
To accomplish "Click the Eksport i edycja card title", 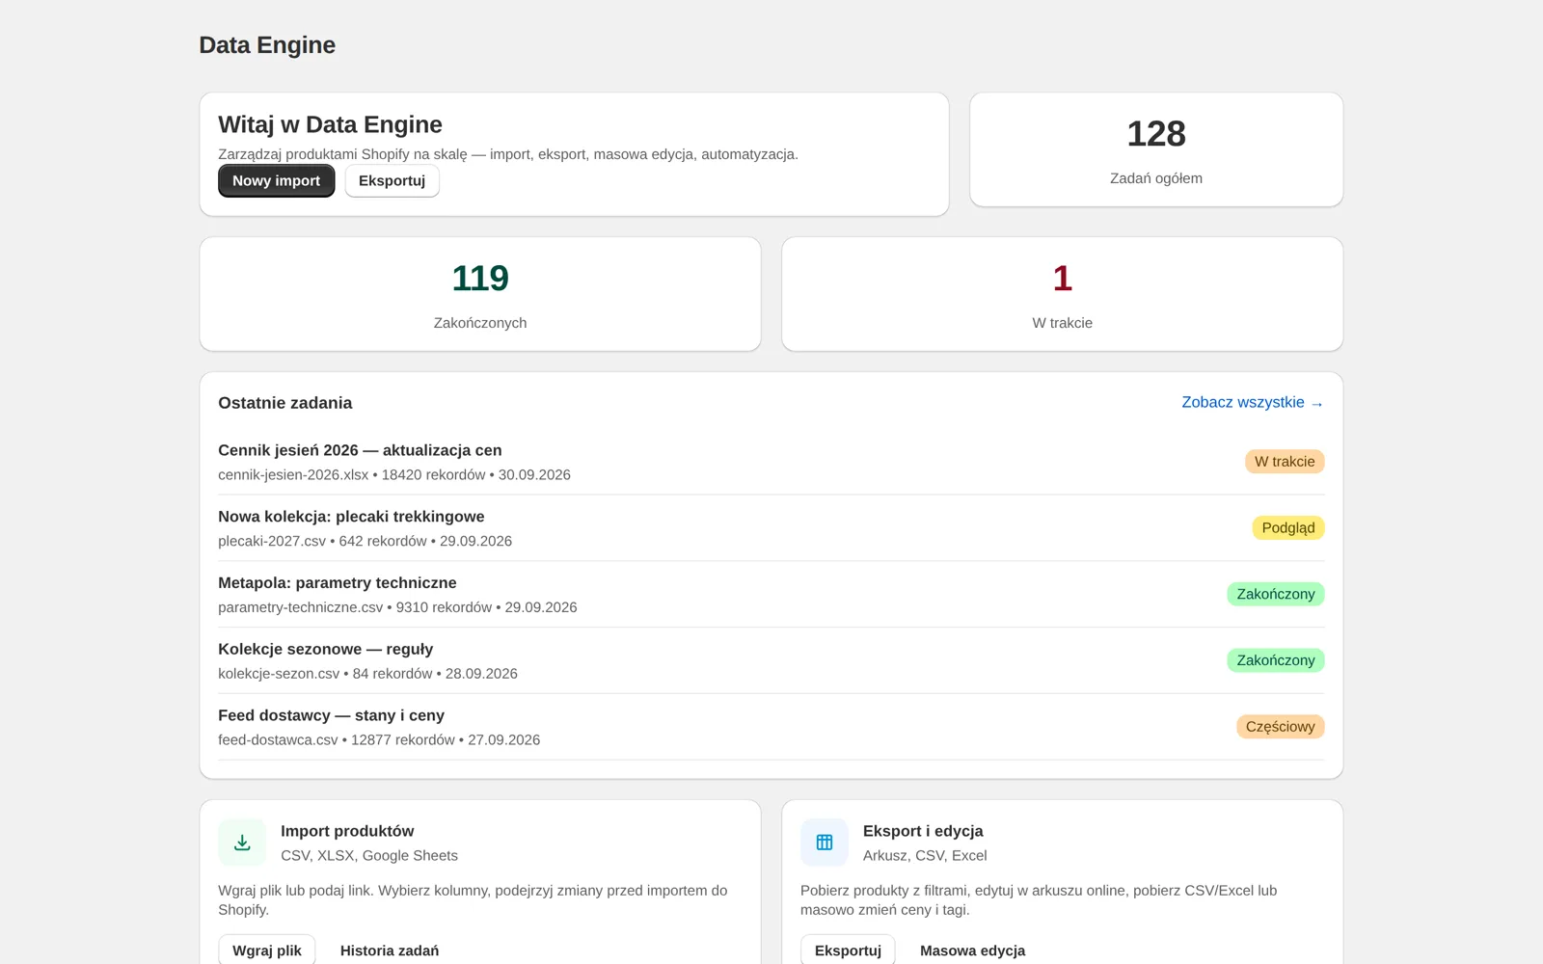I will click(923, 831).
